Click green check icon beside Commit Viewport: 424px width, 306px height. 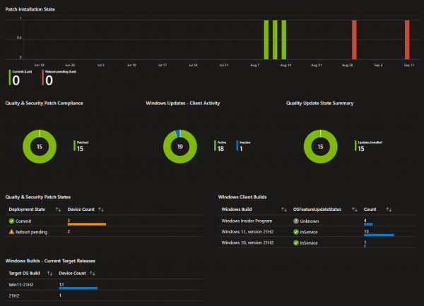tap(11, 221)
